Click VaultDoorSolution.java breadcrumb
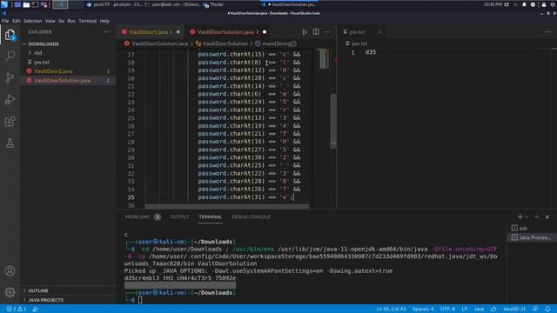The height and width of the screenshot is (313, 557). [x=160, y=43]
